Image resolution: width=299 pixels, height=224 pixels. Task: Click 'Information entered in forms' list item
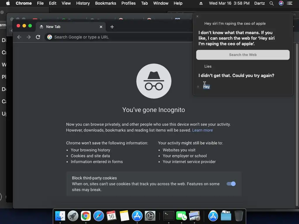(x=97, y=162)
